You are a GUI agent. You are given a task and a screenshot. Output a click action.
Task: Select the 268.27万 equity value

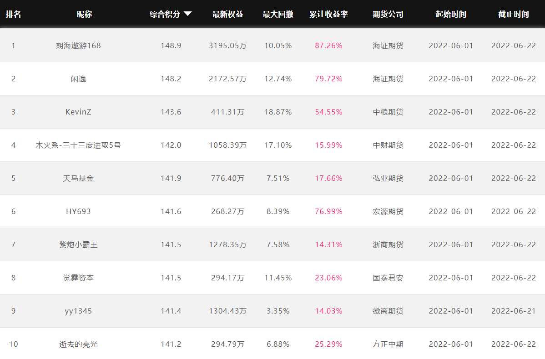(x=227, y=211)
